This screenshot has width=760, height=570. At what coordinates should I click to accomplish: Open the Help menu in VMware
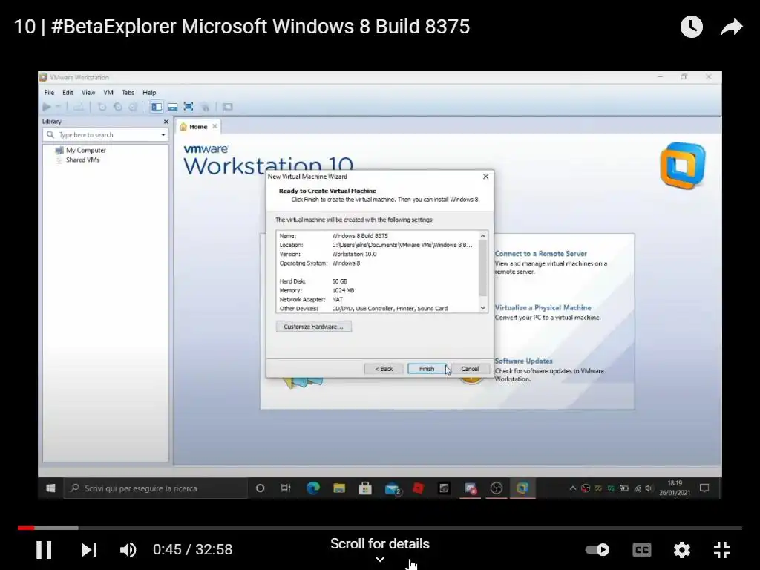(x=149, y=92)
